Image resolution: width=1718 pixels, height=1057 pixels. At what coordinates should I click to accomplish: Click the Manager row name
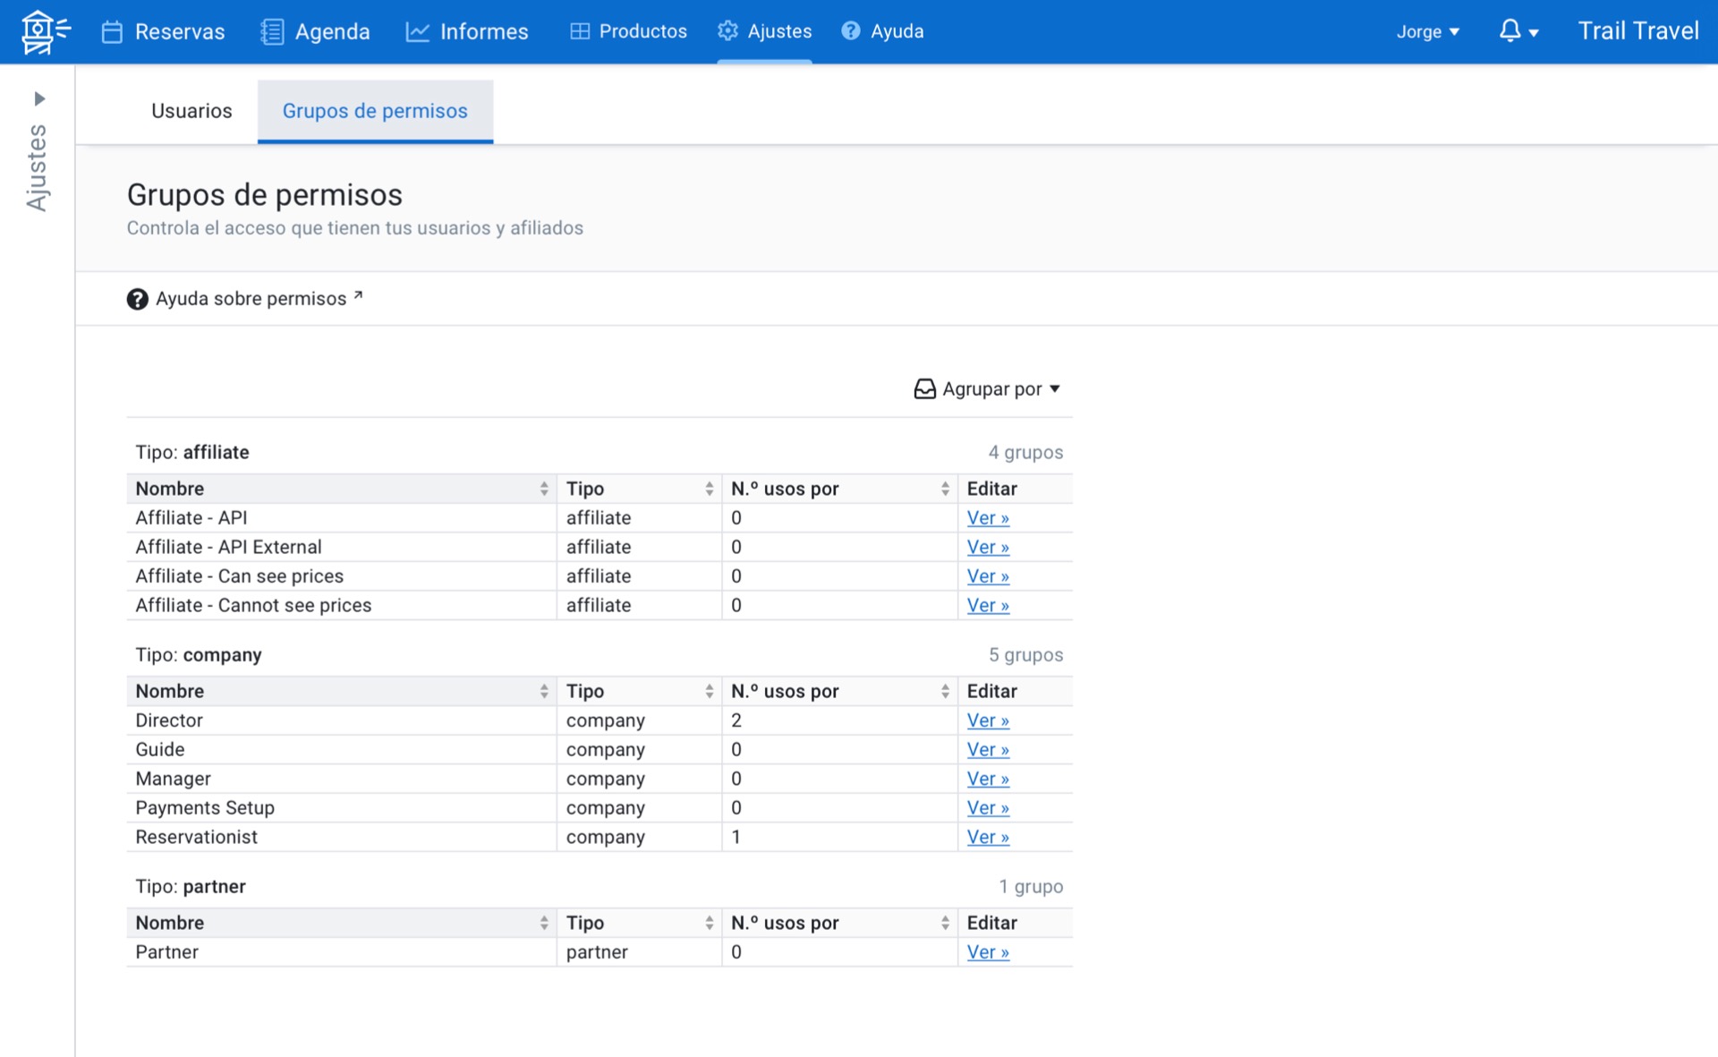click(173, 779)
